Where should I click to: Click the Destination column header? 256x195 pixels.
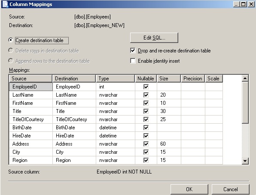(74, 79)
